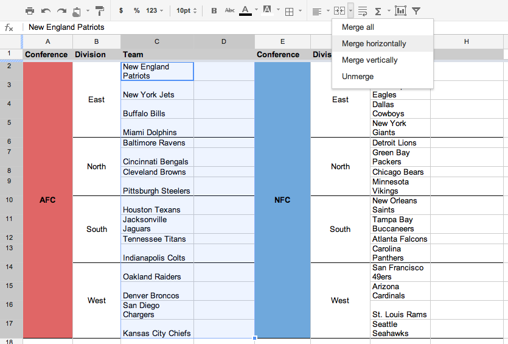
Task: Open text color dropdown arrow
Action: click(256, 10)
